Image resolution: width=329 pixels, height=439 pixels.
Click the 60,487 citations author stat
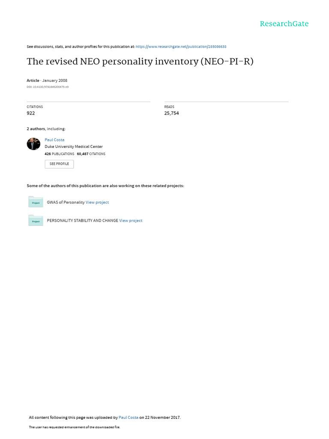tap(91, 153)
